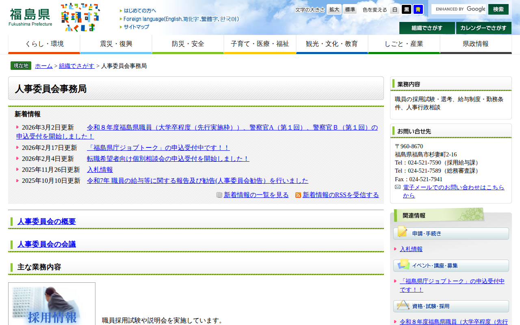Open the 申請・手続き category banner
Screen dimensions: 520x325
451,233
